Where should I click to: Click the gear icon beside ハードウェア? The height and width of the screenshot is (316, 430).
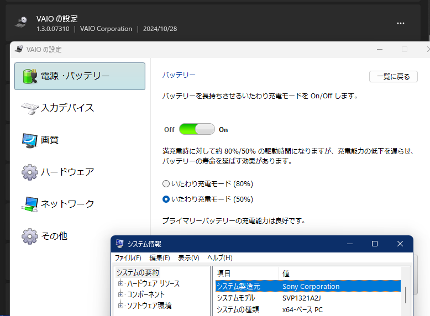tap(30, 172)
